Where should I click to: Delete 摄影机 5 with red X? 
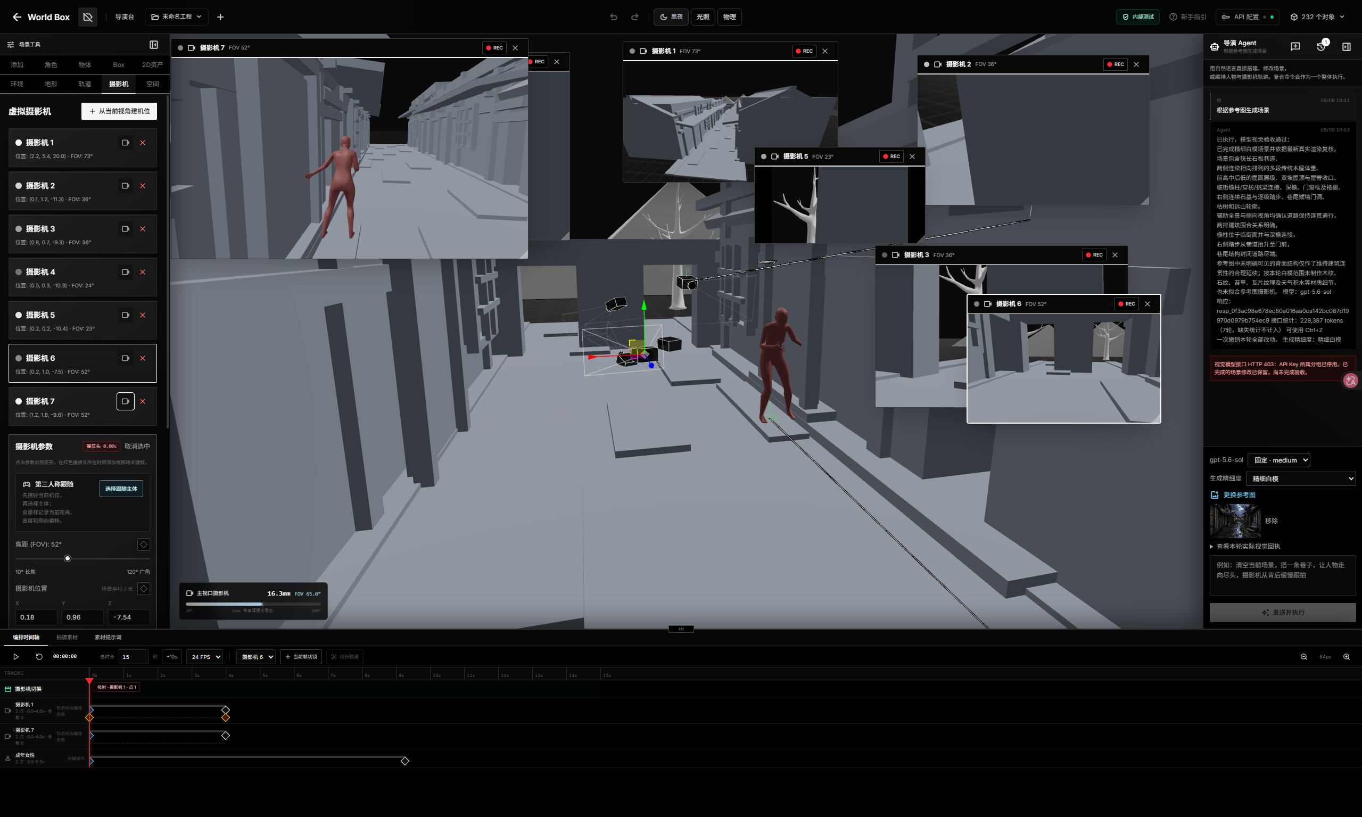(x=143, y=315)
